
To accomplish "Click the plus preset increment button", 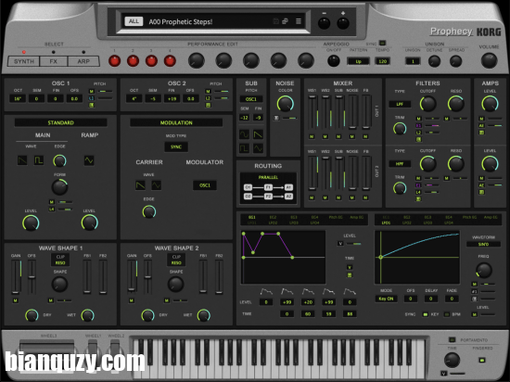I will [x=343, y=23].
